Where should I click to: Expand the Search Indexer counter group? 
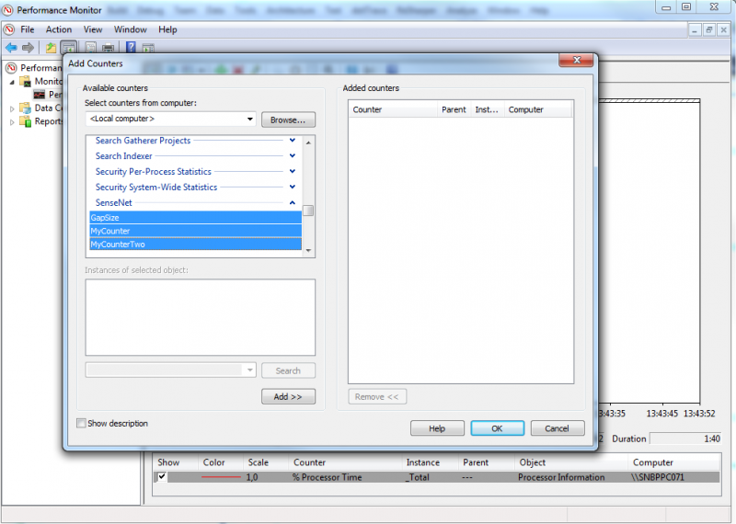coord(292,155)
